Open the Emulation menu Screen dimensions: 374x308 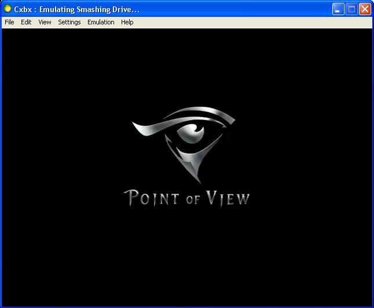[x=101, y=22]
